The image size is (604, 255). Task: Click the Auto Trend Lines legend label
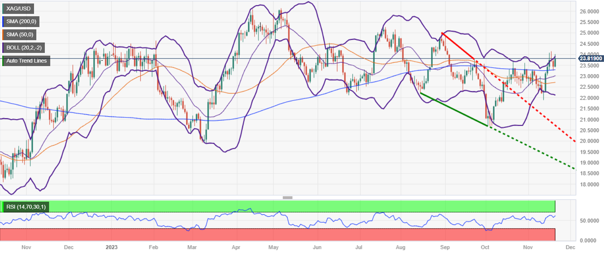pyautogui.click(x=26, y=61)
